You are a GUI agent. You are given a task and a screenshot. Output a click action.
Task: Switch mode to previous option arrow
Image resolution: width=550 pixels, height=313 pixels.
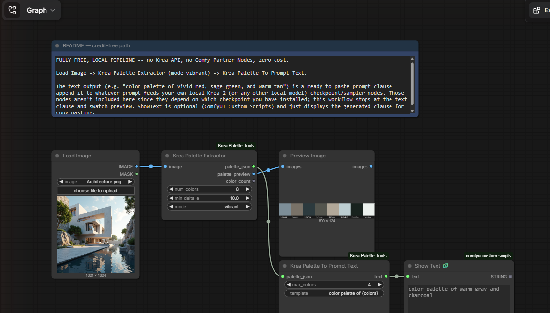click(x=171, y=207)
